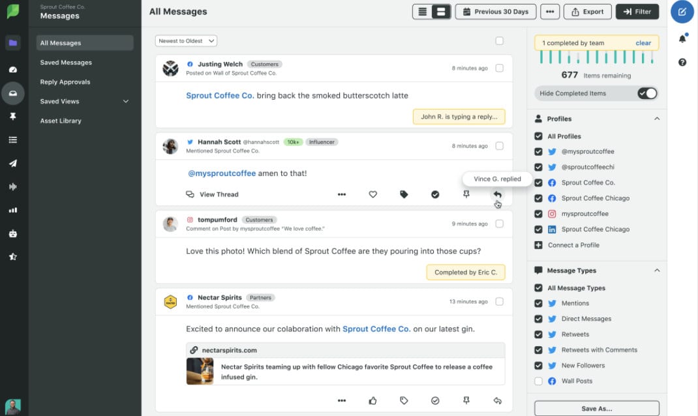Open Previous 30 Days date range picker
Viewport: 698px width, 416px height.
pos(496,12)
